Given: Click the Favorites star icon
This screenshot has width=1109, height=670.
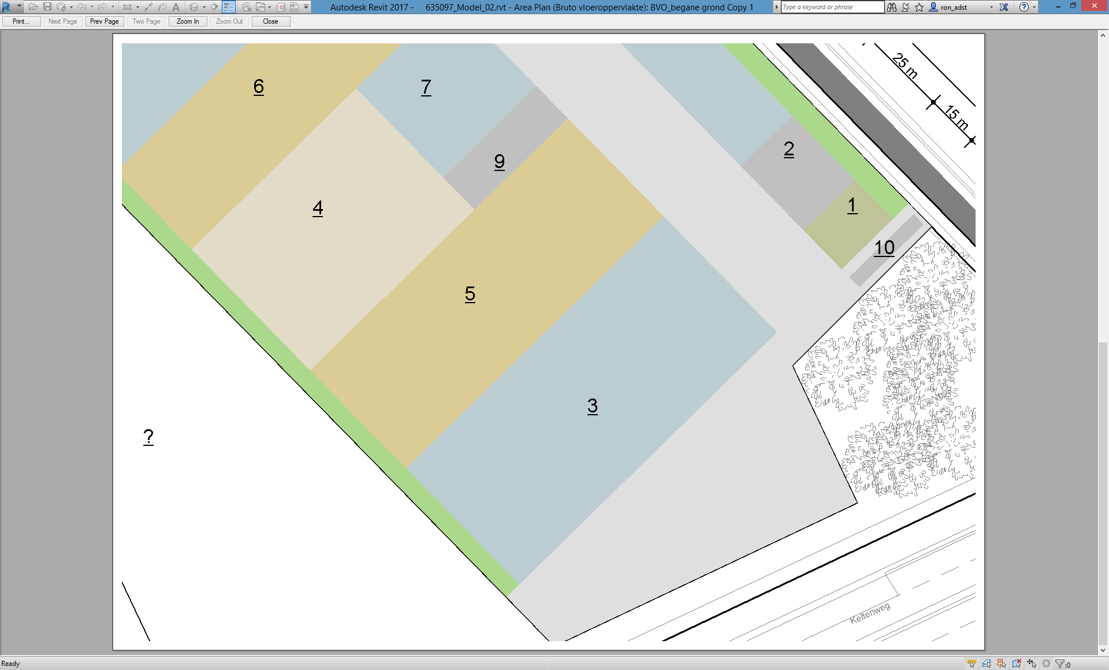Looking at the screenshot, I should (920, 7).
